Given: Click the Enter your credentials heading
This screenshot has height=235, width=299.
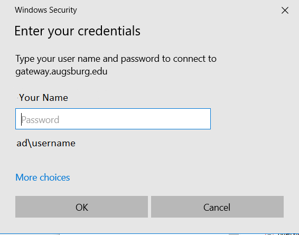Looking at the screenshot, I should click(x=78, y=31).
